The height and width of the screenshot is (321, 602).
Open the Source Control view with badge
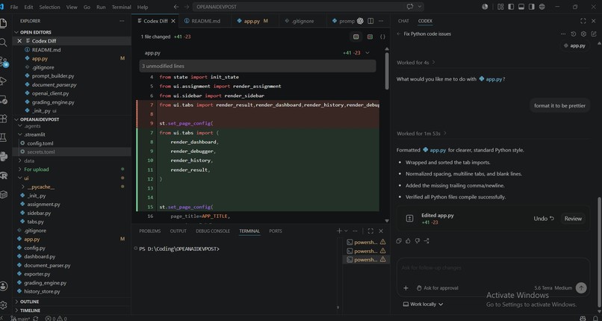pos(4,62)
